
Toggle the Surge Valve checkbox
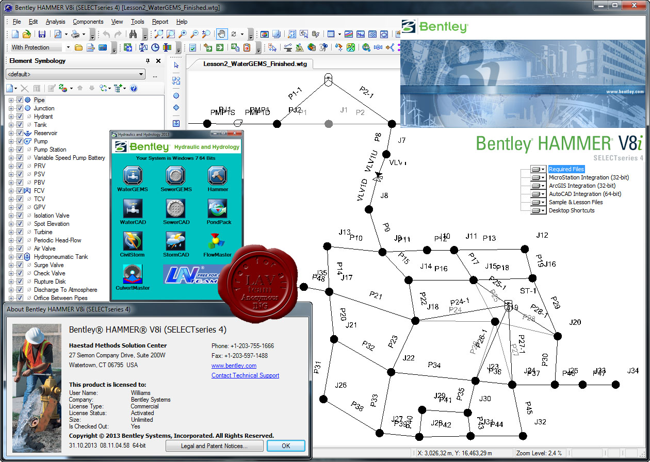[20, 265]
